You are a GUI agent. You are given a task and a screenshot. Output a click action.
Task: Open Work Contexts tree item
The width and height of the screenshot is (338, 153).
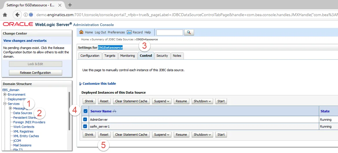point(24,127)
